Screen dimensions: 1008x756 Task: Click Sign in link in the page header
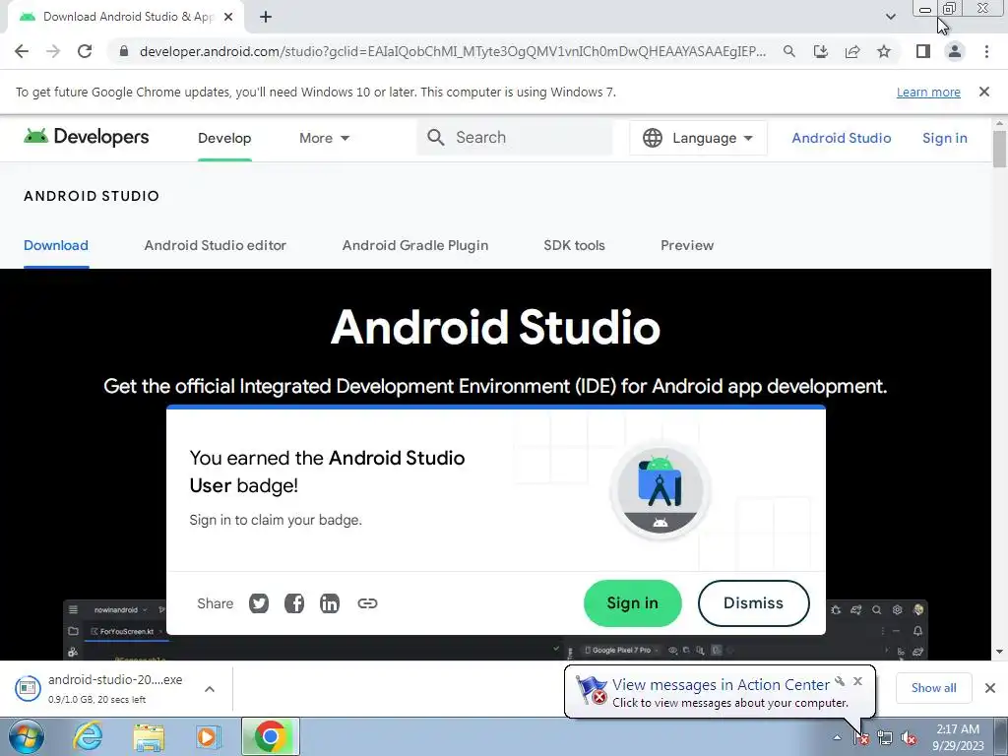[944, 138]
